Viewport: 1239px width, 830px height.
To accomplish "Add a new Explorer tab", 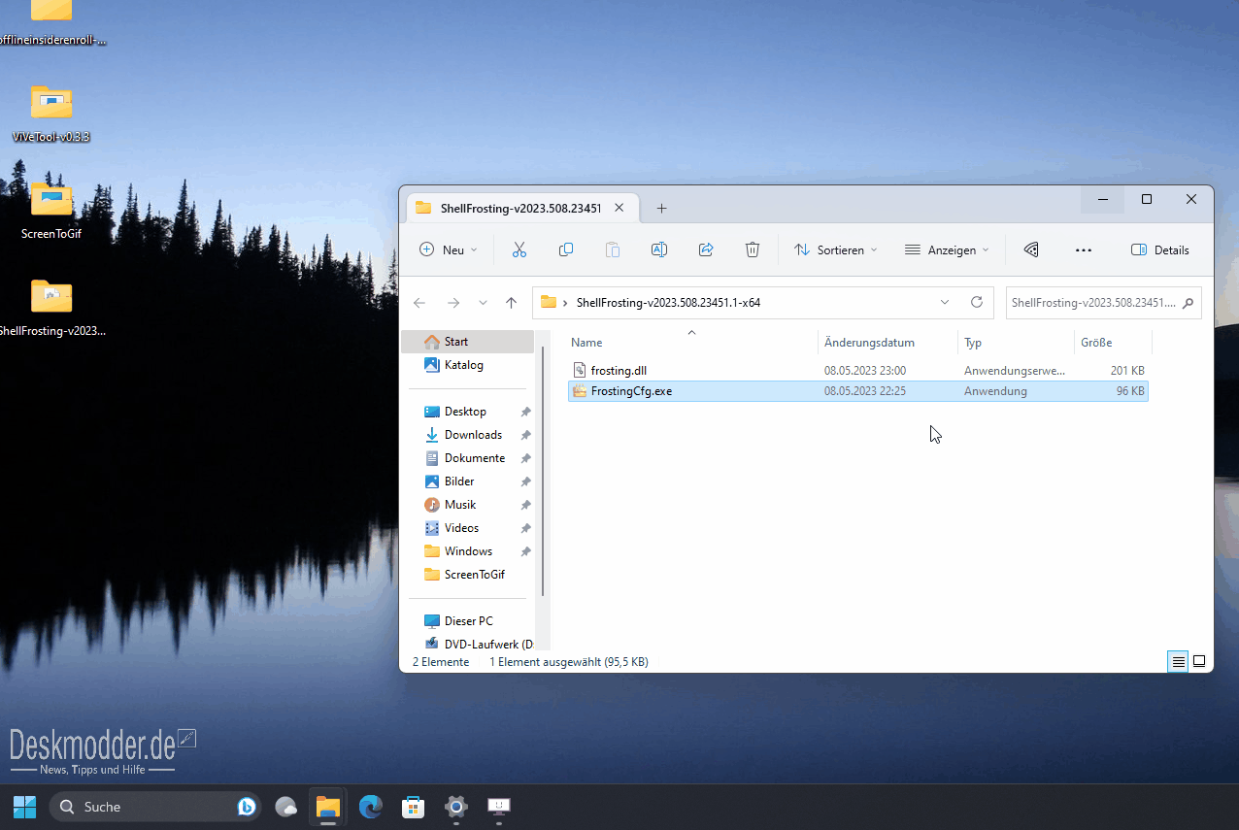I will click(661, 209).
